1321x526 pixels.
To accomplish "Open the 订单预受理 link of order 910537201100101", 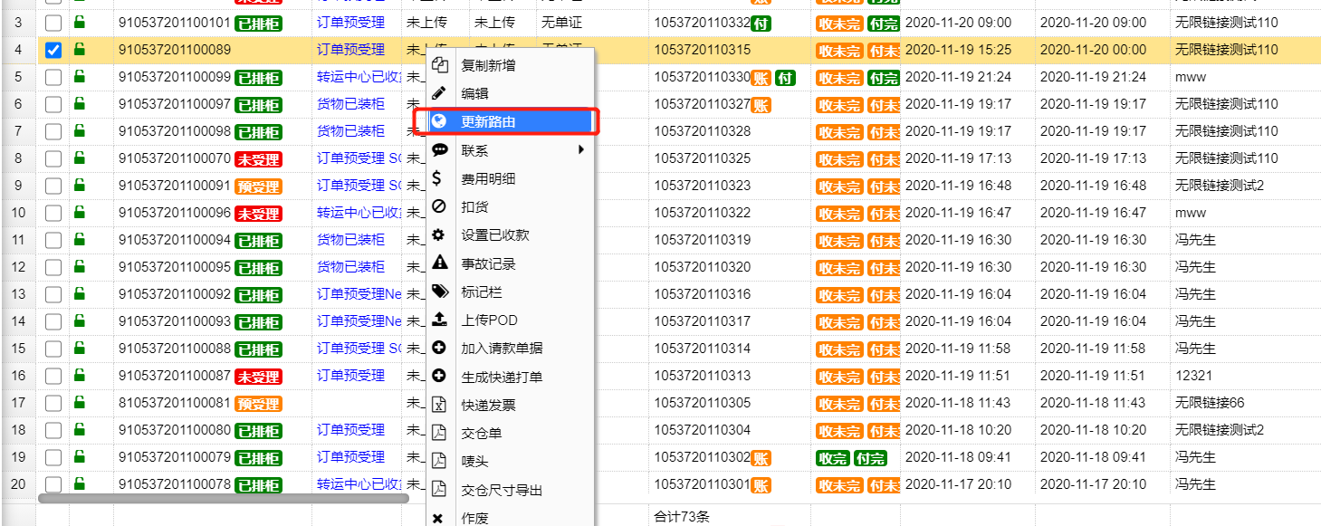I will click(350, 22).
